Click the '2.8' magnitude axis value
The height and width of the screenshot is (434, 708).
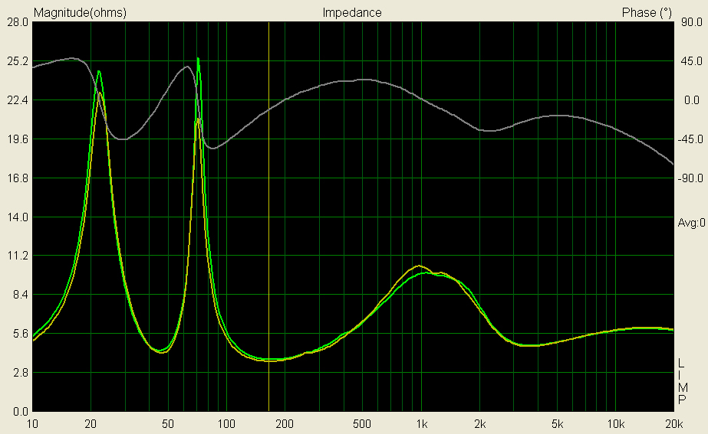coord(20,373)
